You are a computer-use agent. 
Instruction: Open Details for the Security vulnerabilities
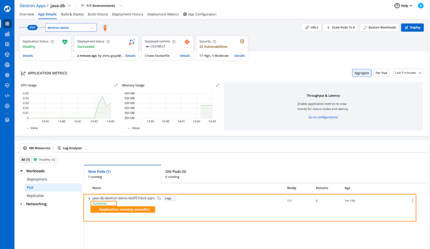(x=239, y=55)
